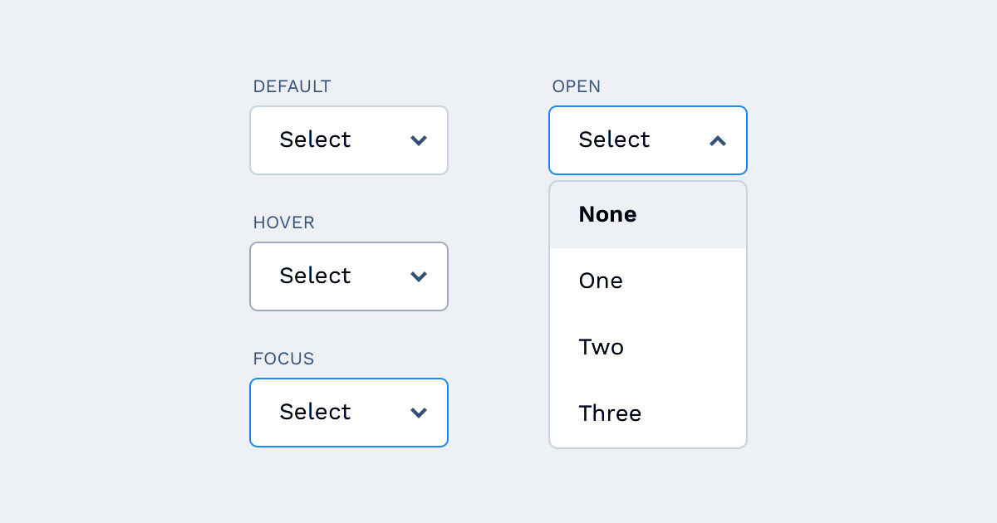Expand the Hover state select box
This screenshot has height=523, width=997.
pos(349,276)
